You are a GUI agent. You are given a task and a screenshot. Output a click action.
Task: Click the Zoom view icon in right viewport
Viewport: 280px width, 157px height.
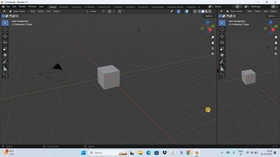276,37
